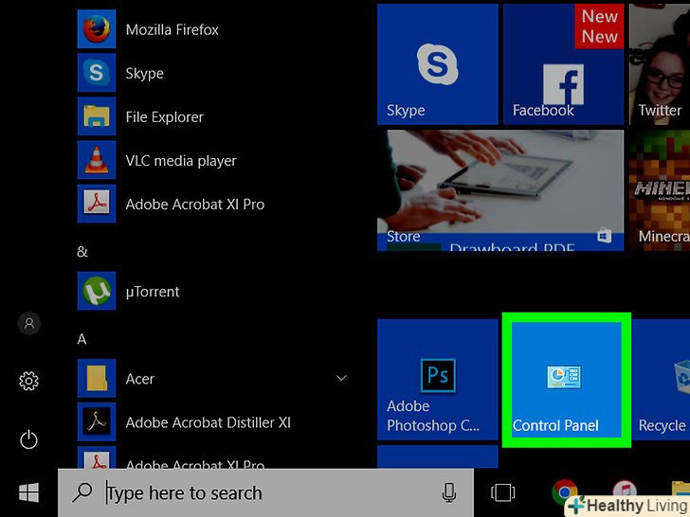Open the Recycle Bin tile

(x=663, y=380)
